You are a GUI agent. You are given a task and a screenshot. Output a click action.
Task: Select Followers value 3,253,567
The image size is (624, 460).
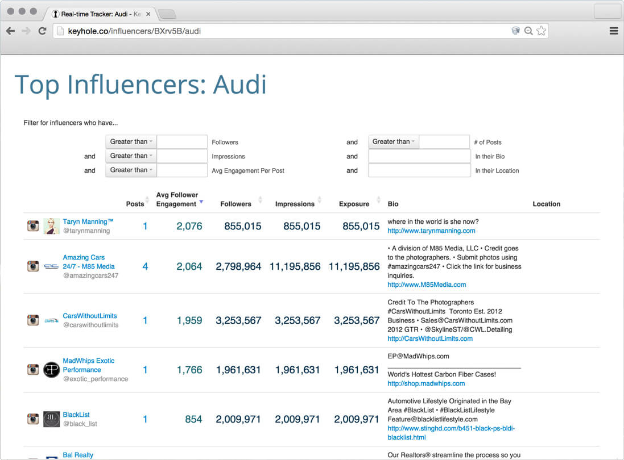pyautogui.click(x=238, y=320)
